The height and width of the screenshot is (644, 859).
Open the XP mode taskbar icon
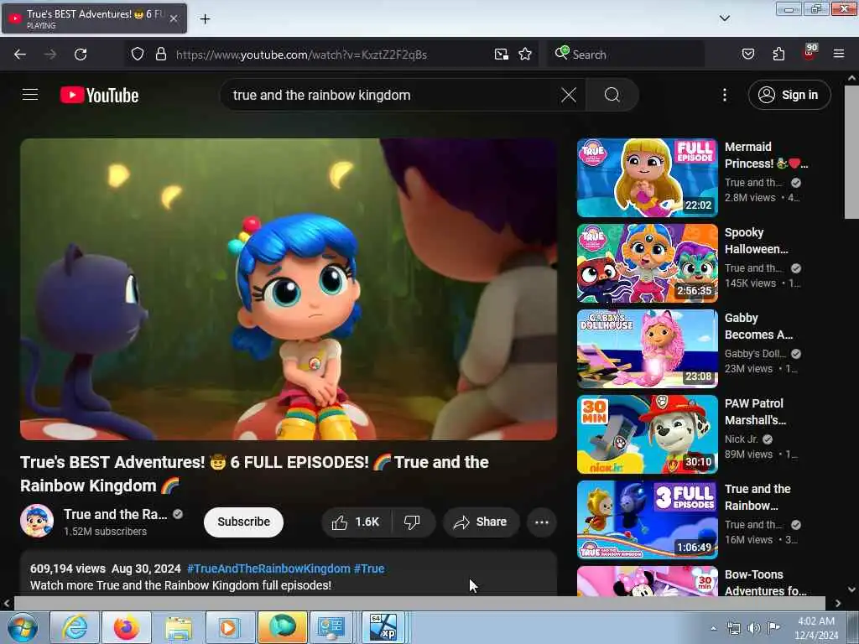click(383, 627)
